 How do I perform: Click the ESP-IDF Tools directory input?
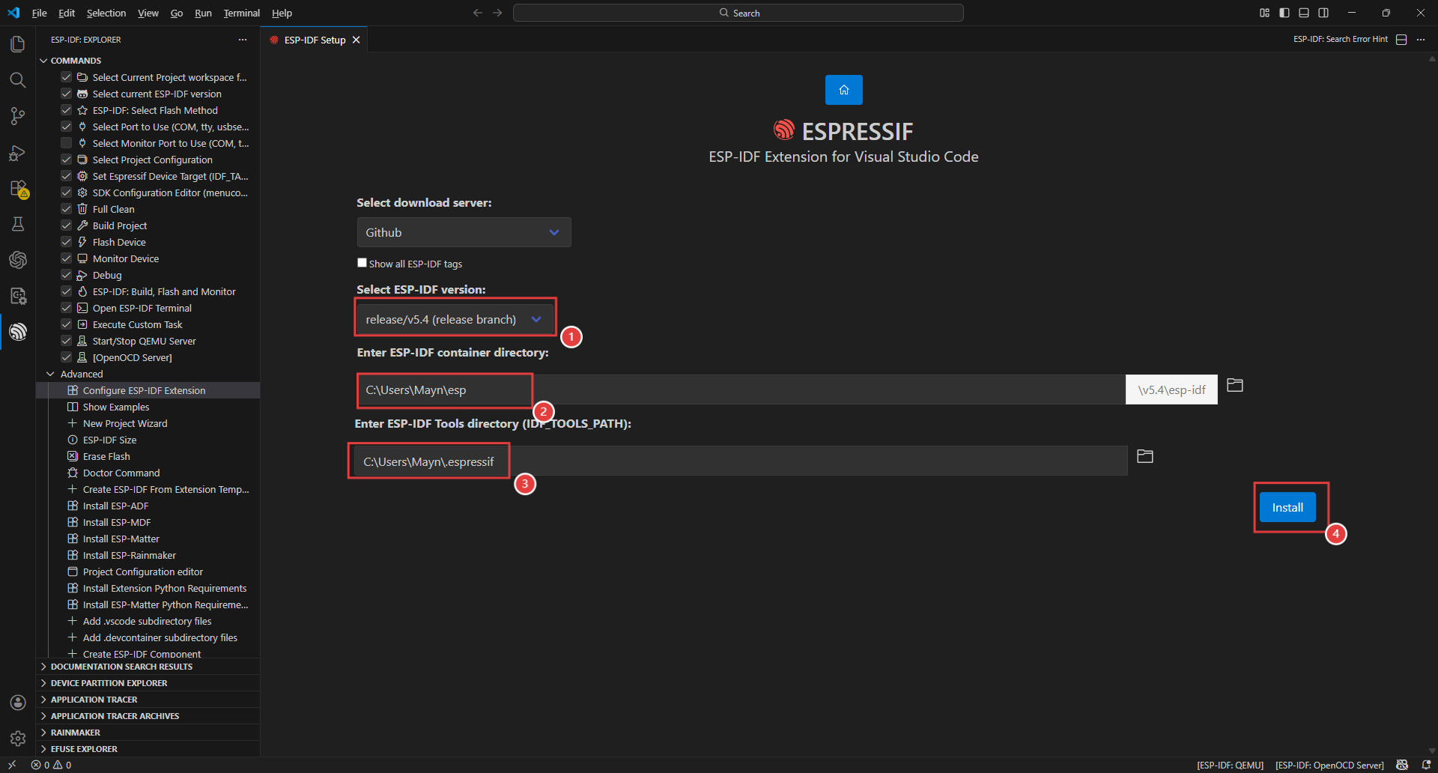pos(741,461)
